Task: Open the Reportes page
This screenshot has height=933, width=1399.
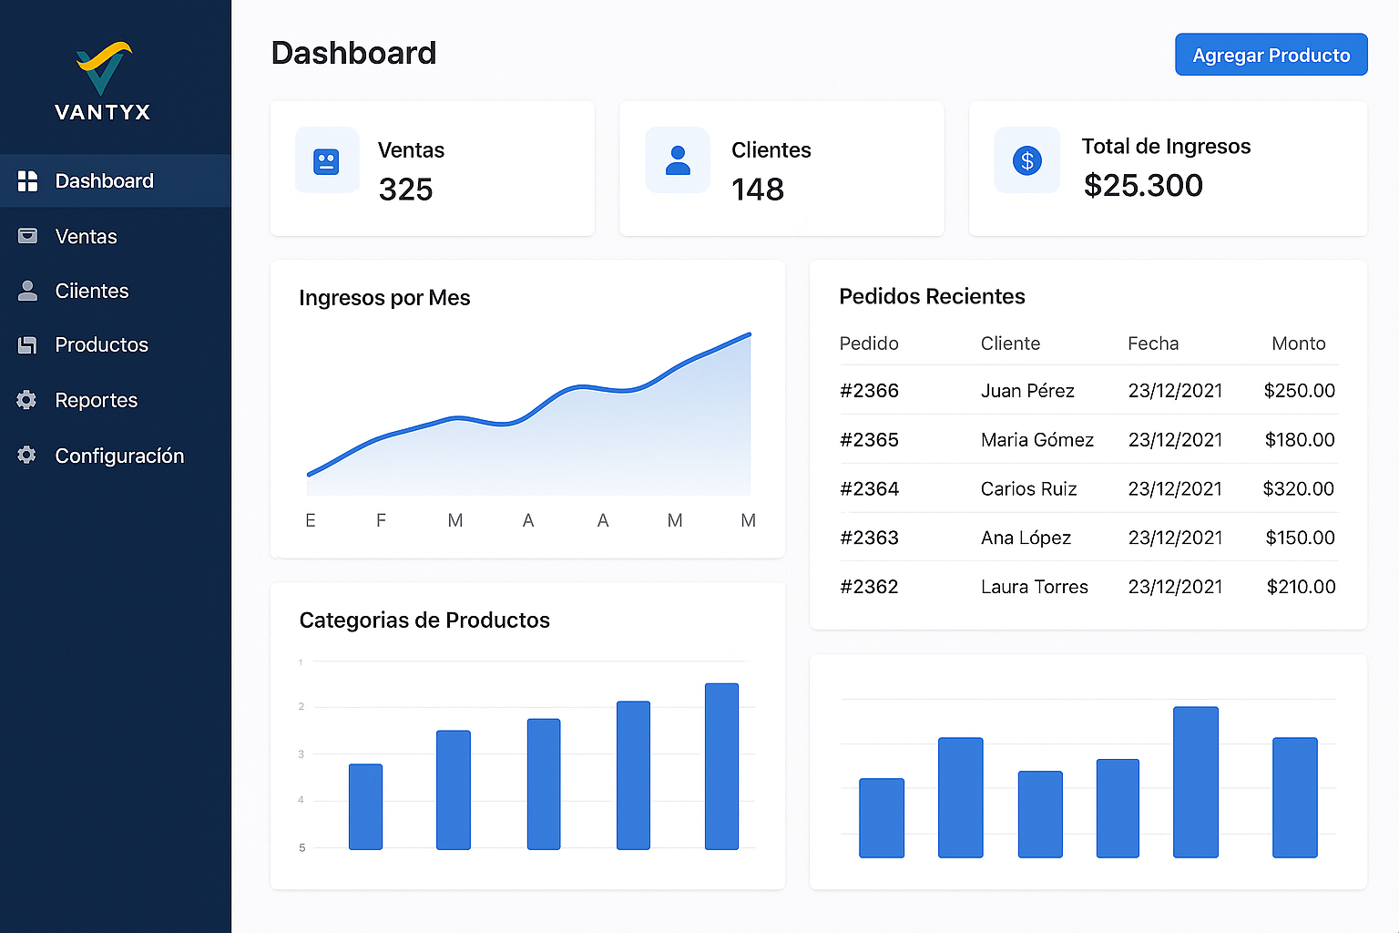Action: pyautogui.click(x=96, y=401)
